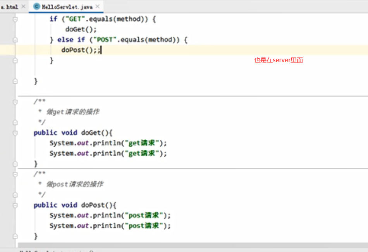The image size is (368, 252).
Task: Fold the Javadoc comment above doGet
Action: point(15,102)
